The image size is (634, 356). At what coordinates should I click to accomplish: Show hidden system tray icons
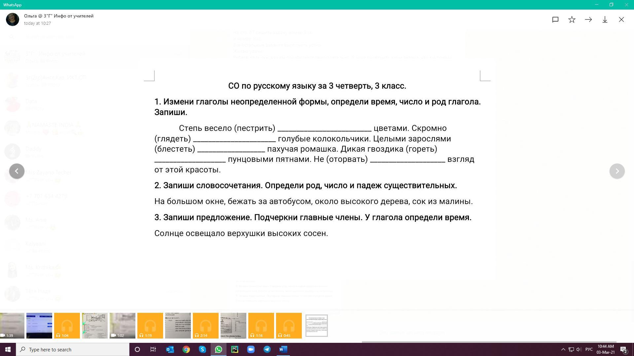point(563,349)
